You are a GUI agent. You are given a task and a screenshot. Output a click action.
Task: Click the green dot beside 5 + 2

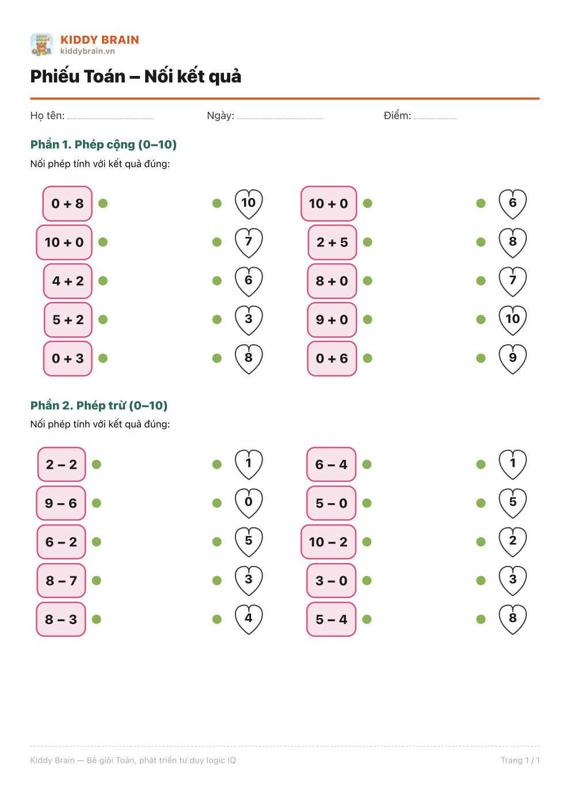[103, 320]
